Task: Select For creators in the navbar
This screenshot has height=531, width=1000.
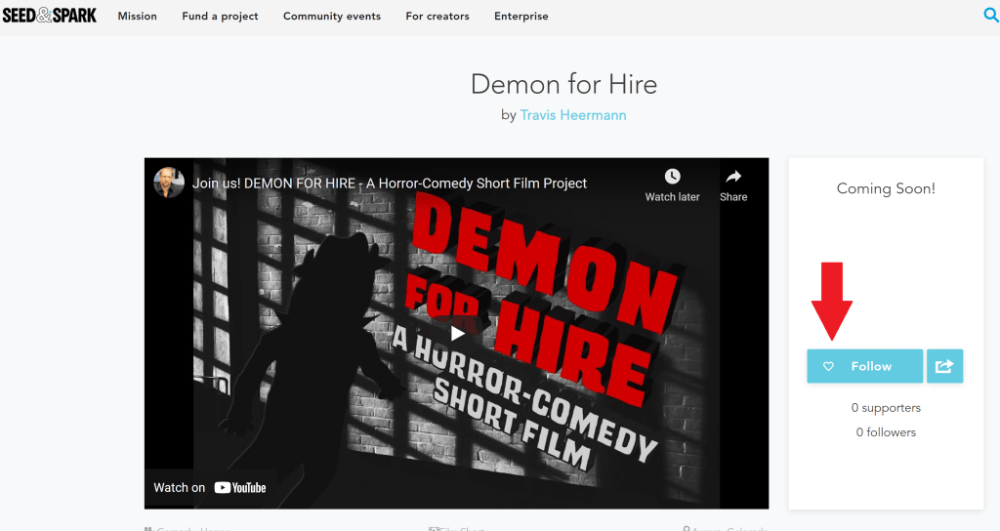Action: click(x=437, y=17)
